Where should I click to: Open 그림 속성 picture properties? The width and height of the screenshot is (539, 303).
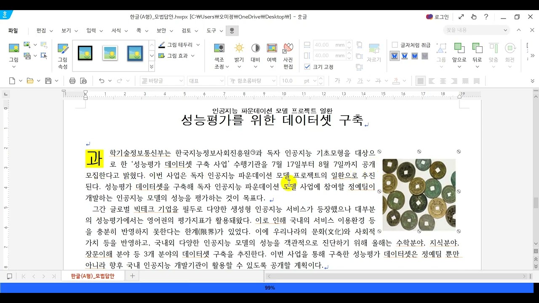[63, 56]
